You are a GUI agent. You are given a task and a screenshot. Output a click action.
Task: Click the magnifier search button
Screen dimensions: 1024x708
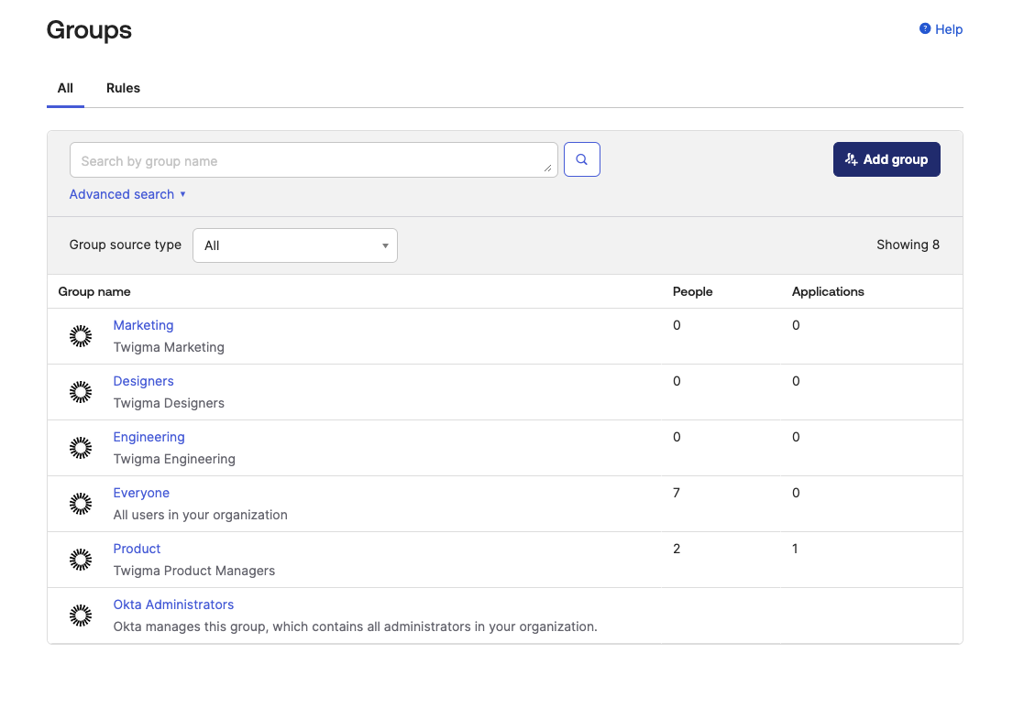pyautogui.click(x=581, y=159)
